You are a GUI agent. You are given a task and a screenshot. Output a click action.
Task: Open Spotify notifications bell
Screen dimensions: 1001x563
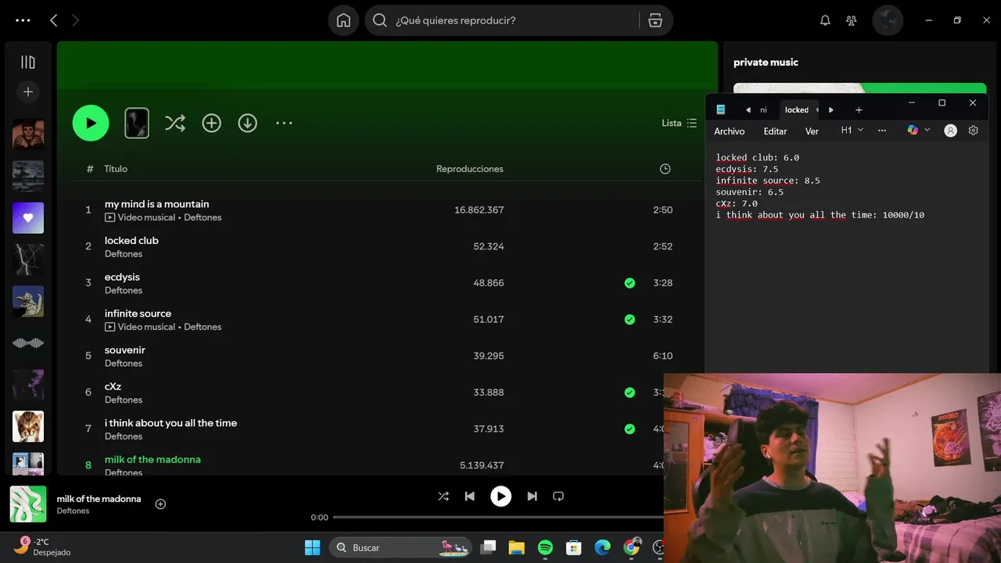[825, 21]
